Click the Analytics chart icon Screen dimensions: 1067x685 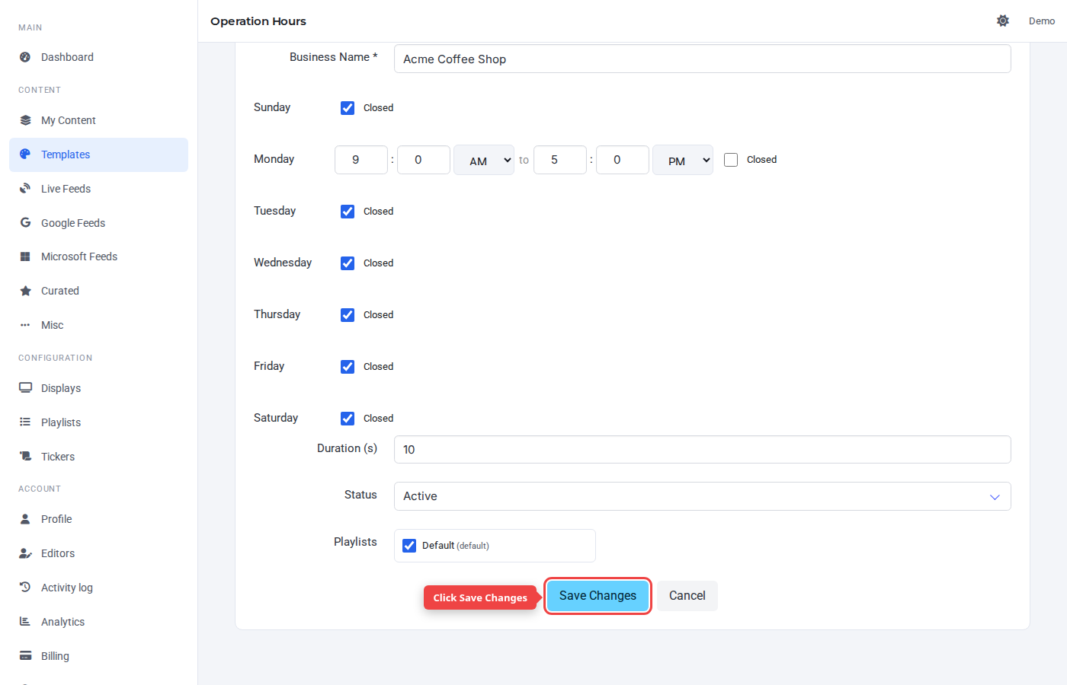pyautogui.click(x=25, y=622)
